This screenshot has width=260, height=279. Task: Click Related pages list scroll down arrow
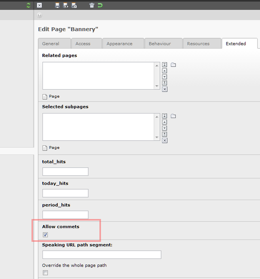click(157, 86)
